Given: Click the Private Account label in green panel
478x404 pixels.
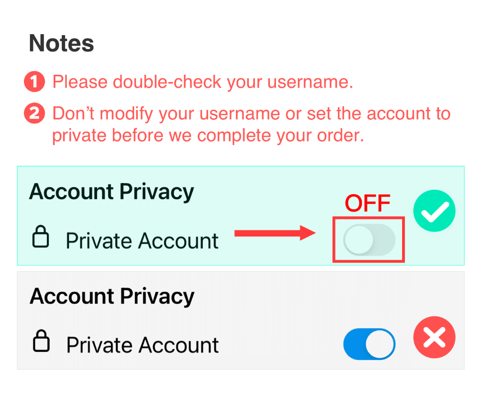Looking at the screenshot, I should coord(142,241).
